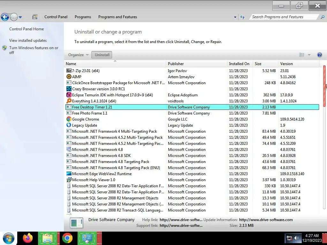Screen dimensions: 327x245
Task: Open the Organize dropdown menu
Action: click(x=78, y=55)
